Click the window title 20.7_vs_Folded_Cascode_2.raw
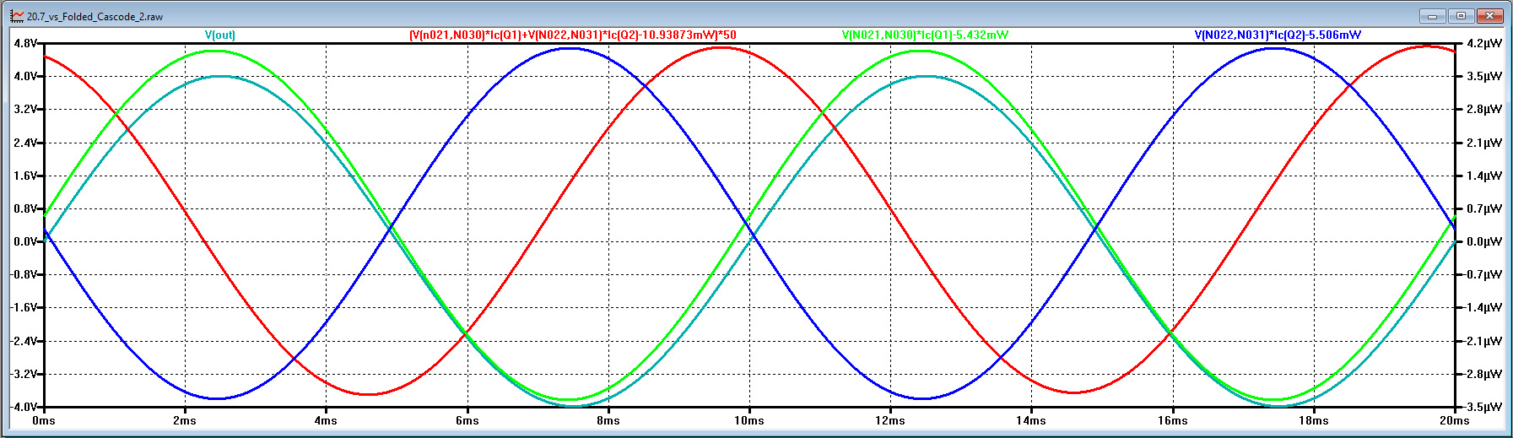This screenshot has width=1513, height=438. pos(95,17)
